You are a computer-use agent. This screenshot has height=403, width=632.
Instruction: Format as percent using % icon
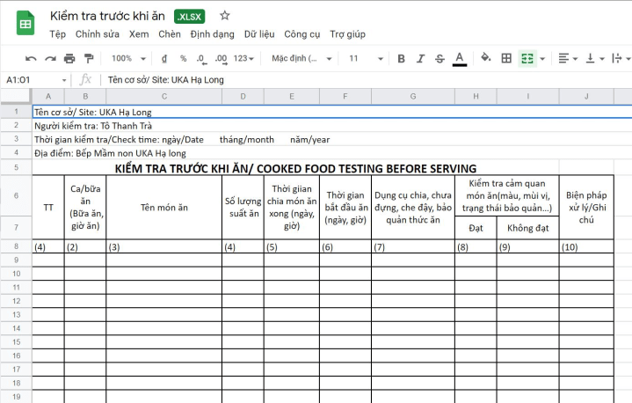(x=183, y=59)
